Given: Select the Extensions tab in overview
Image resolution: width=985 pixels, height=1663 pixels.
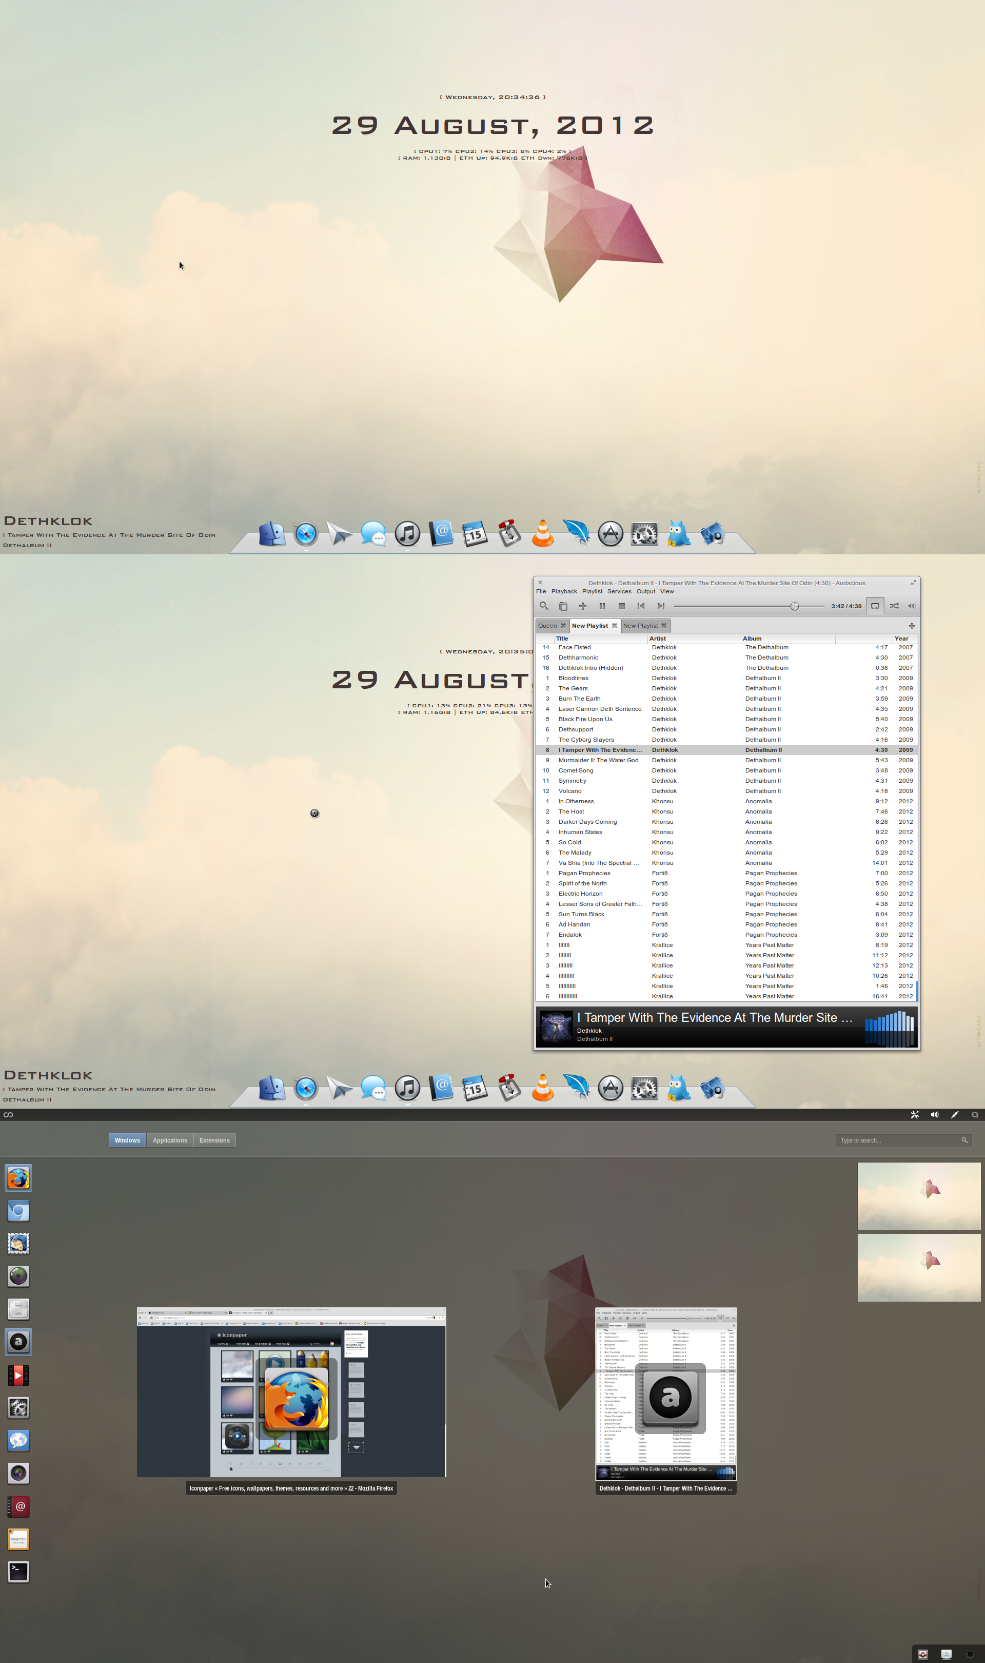Looking at the screenshot, I should [214, 1140].
